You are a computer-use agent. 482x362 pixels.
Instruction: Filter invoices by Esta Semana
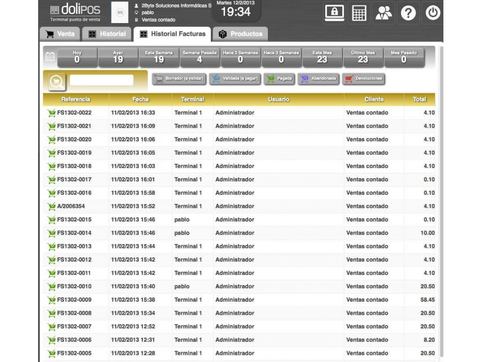point(159,57)
